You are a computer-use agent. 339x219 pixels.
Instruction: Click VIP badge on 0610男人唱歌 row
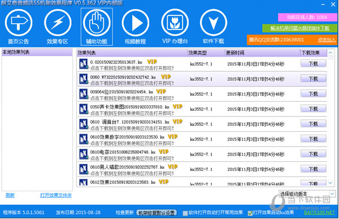point(172,166)
